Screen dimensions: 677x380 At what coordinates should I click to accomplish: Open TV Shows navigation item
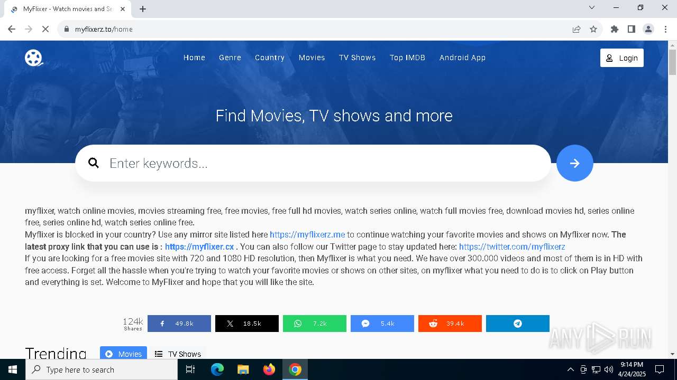tap(358, 58)
